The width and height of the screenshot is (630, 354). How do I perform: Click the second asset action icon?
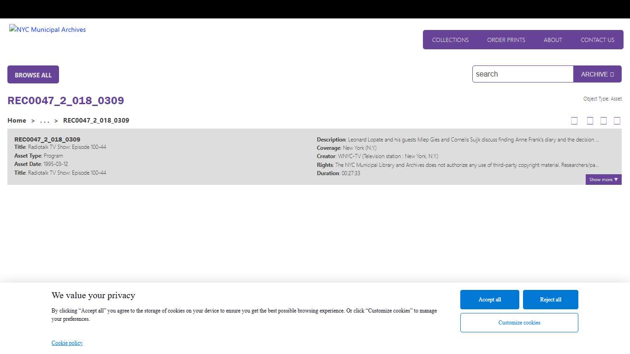pos(590,121)
